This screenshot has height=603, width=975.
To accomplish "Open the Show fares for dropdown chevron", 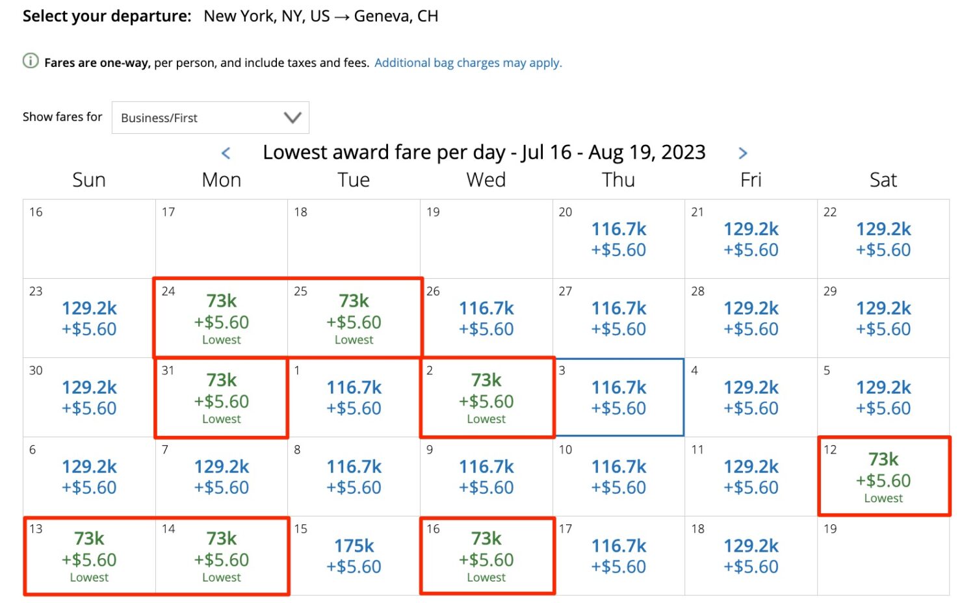I will [291, 117].
